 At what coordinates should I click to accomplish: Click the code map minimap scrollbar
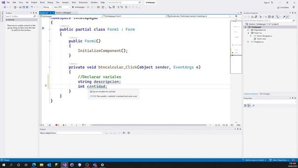pyautogui.click(x=236, y=47)
